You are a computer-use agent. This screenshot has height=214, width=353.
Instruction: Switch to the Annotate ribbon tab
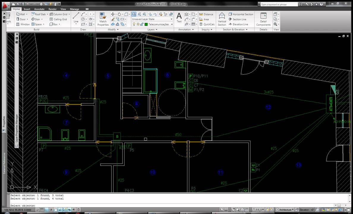(x=40, y=9)
